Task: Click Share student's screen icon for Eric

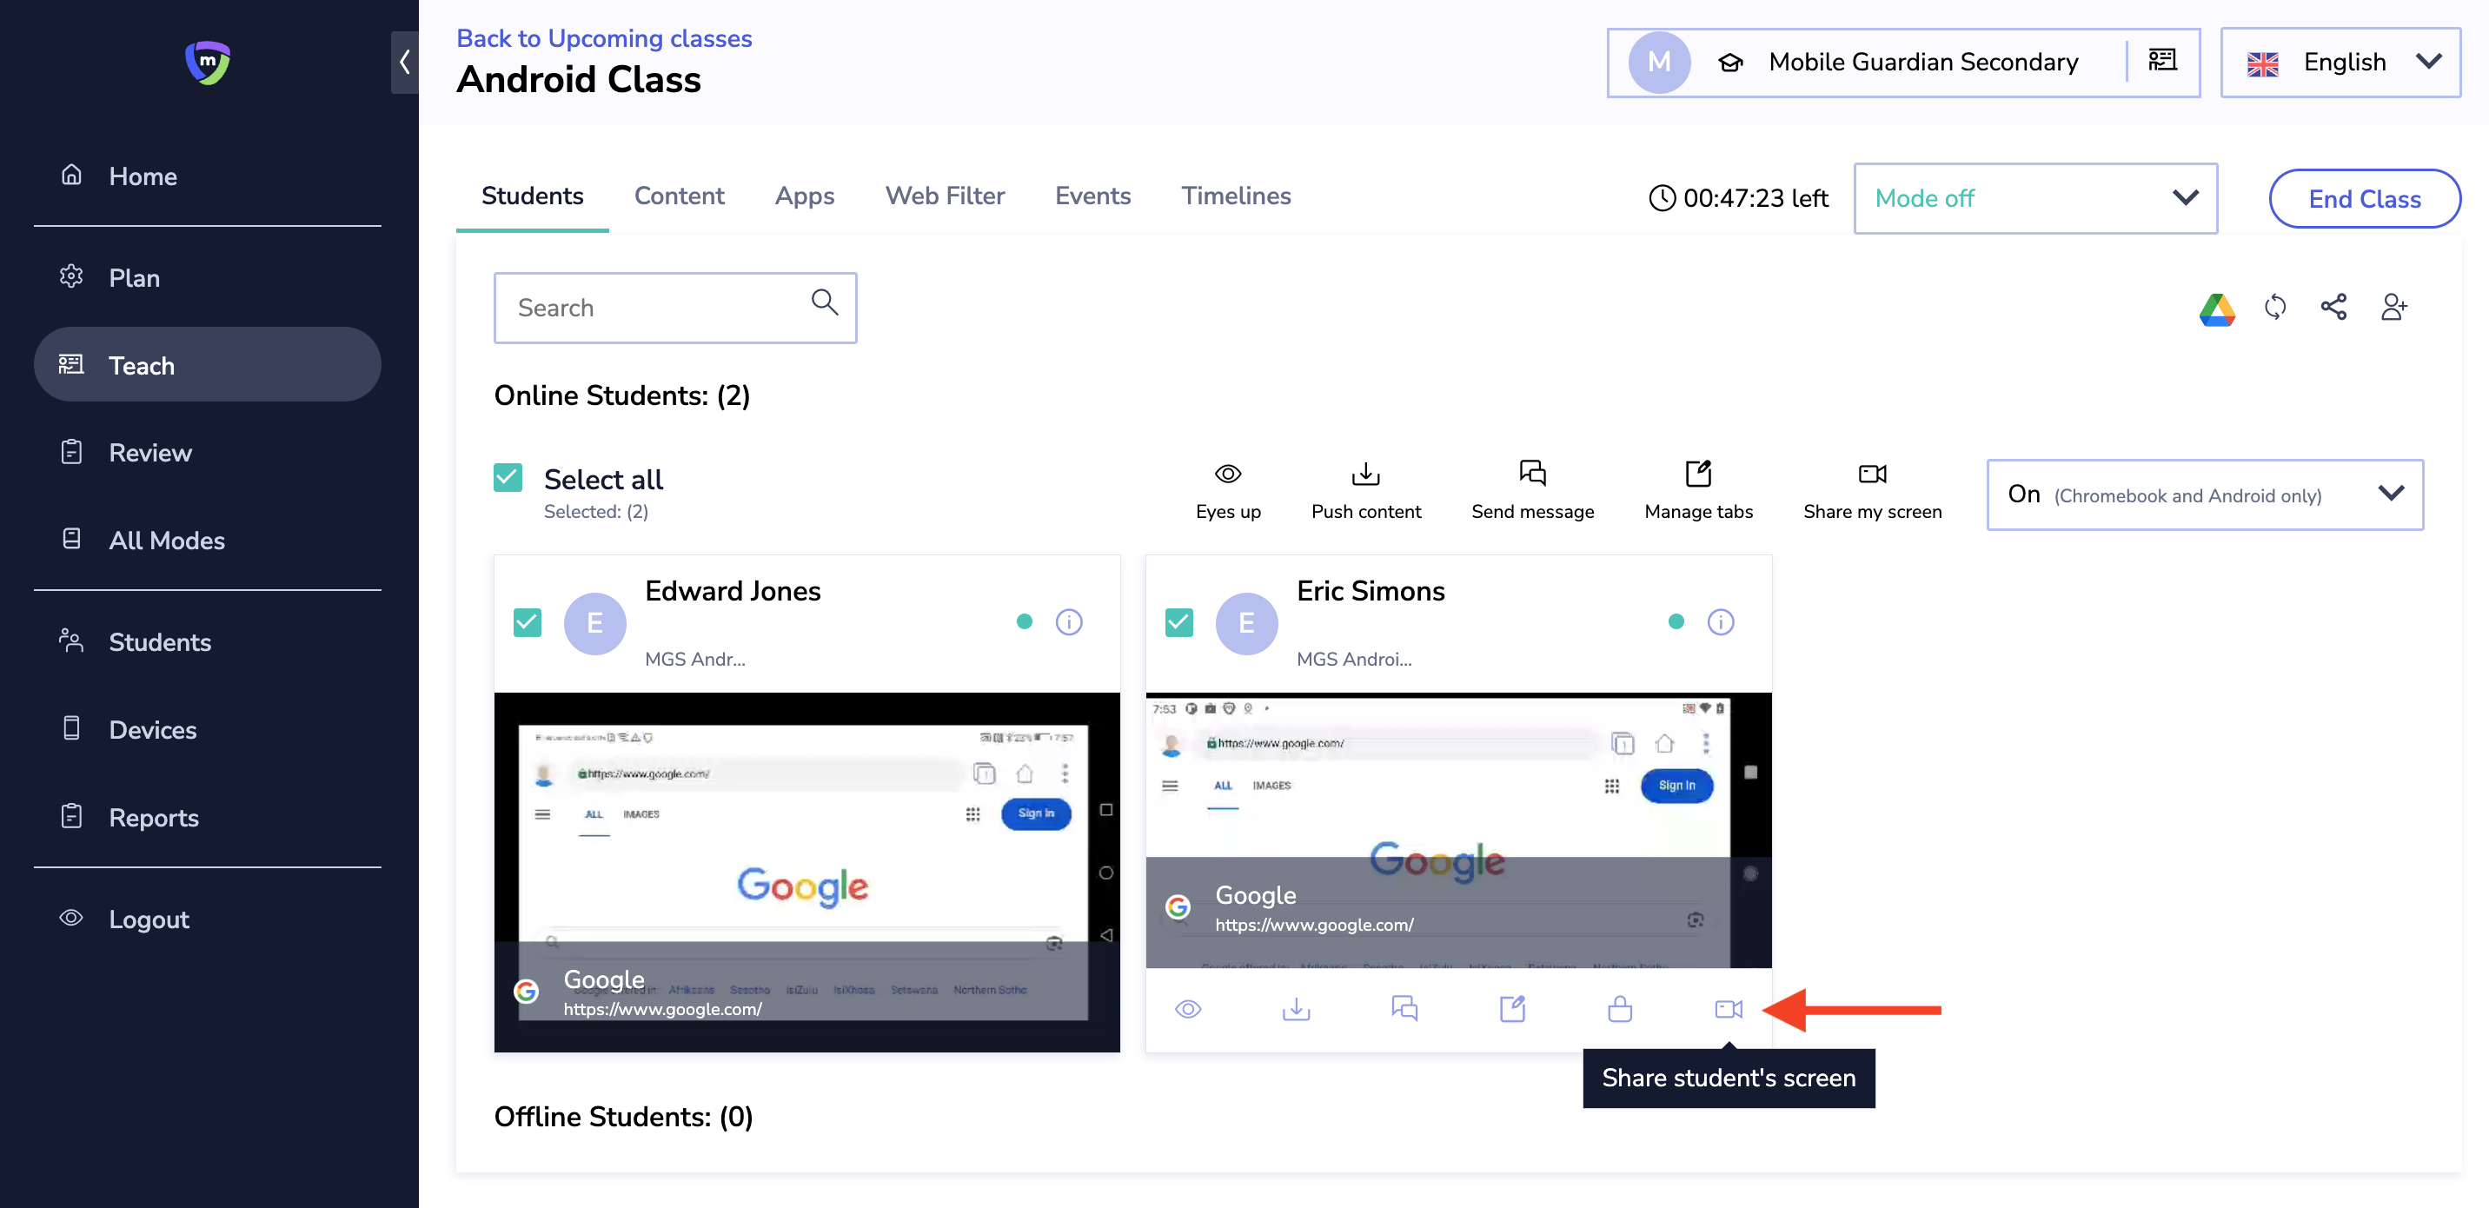Action: pos(1728,1009)
